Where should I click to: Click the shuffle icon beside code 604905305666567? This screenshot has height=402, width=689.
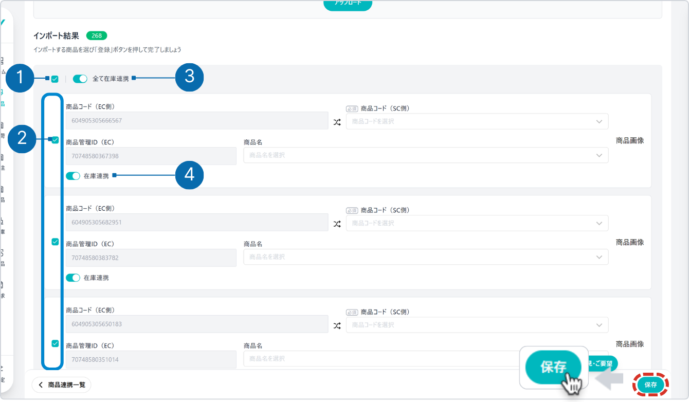tap(337, 122)
